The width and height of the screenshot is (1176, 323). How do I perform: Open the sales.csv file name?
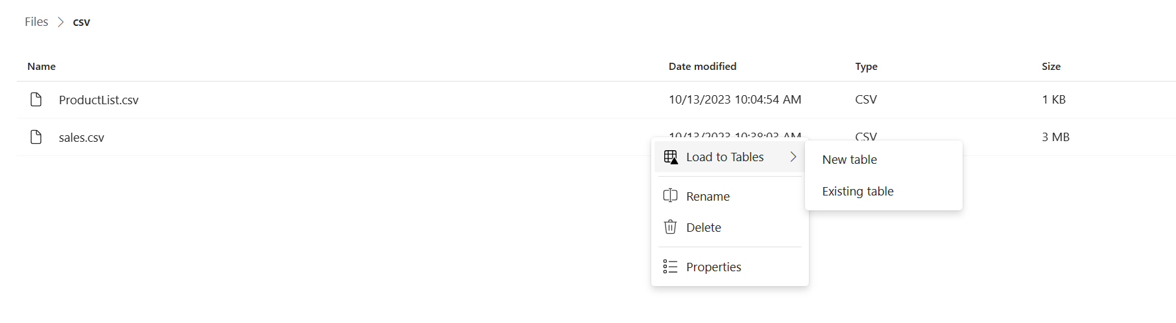click(x=82, y=137)
